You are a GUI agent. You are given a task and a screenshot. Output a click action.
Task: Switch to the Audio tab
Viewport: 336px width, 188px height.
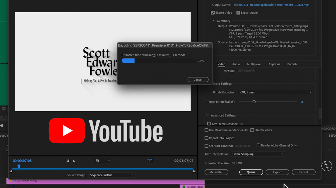pyautogui.click(x=236, y=64)
